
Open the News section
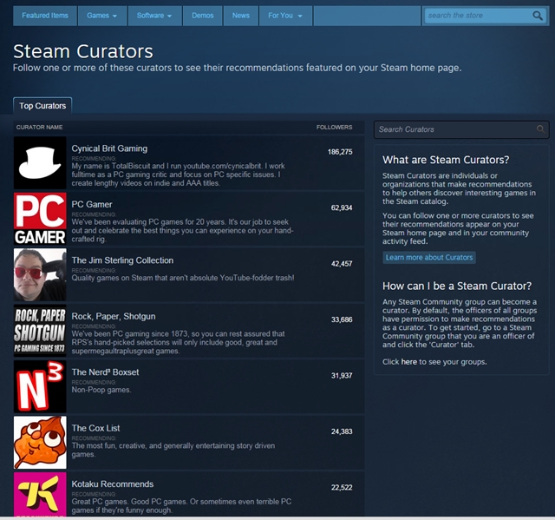coord(241,16)
